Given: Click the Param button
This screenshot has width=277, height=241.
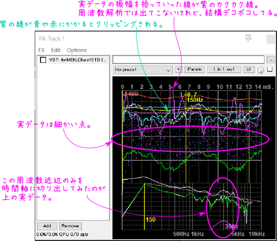Looking at the screenshot, I should [194, 69].
